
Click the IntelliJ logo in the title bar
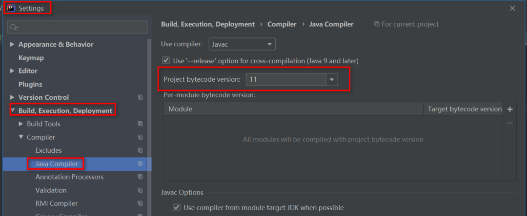click(10, 8)
